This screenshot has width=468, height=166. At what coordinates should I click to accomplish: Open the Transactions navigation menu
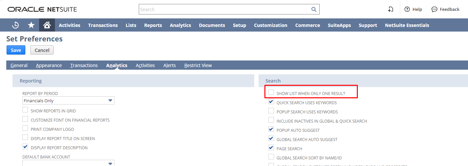click(x=103, y=25)
